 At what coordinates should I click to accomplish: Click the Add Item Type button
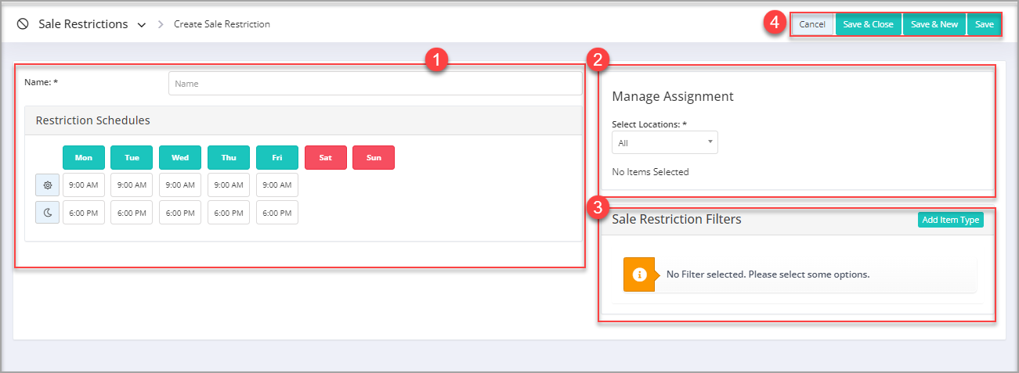951,220
